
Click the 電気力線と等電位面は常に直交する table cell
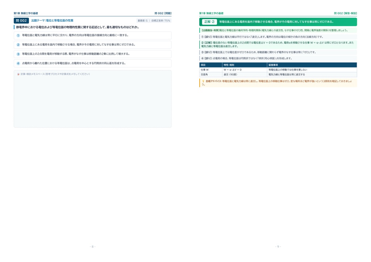coord(312,75)
